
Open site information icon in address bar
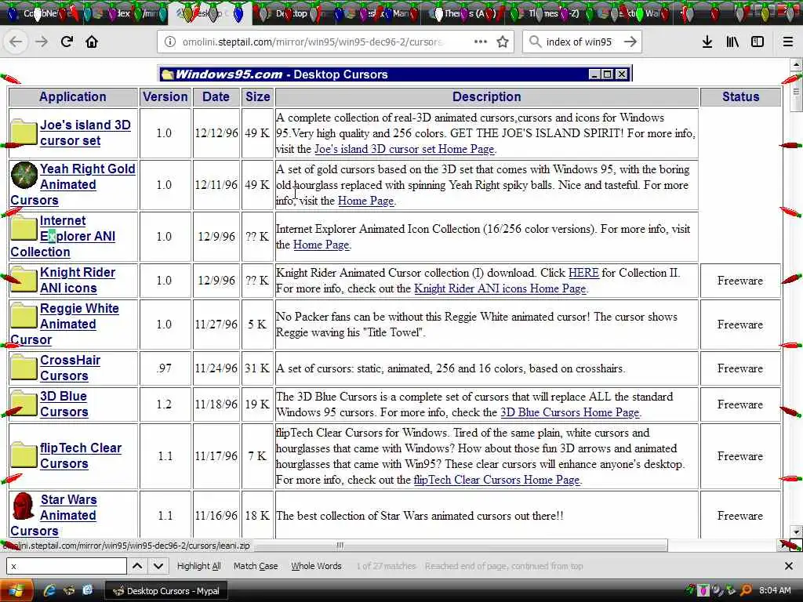(x=169, y=42)
